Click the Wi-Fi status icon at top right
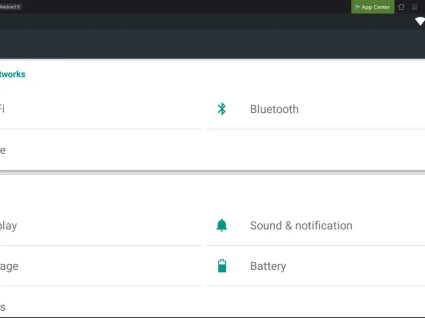This screenshot has height=318, width=425. point(420,21)
